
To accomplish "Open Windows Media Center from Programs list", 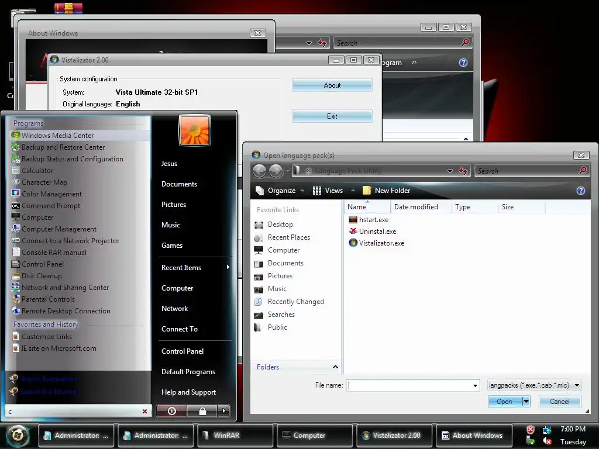I will pos(80,136).
